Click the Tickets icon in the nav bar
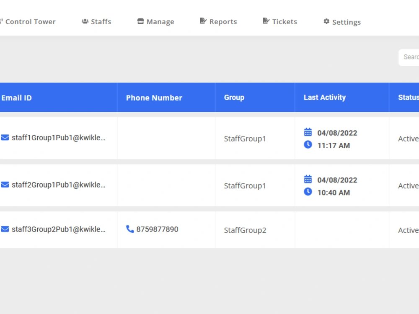 266,21
